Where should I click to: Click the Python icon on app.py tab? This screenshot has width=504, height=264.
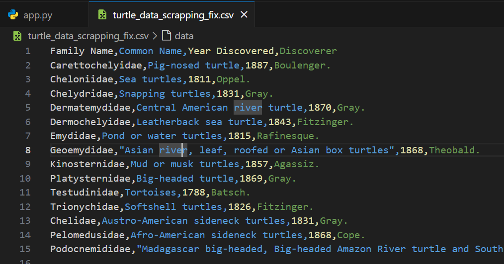click(x=13, y=15)
